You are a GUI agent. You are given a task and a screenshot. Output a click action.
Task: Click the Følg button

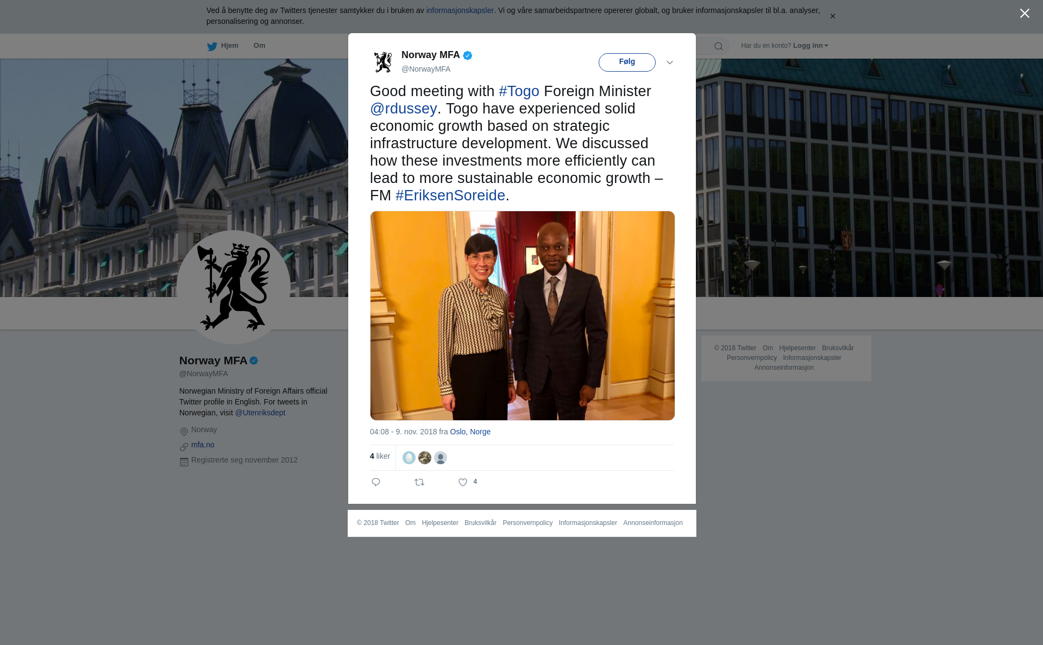(x=627, y=62)
